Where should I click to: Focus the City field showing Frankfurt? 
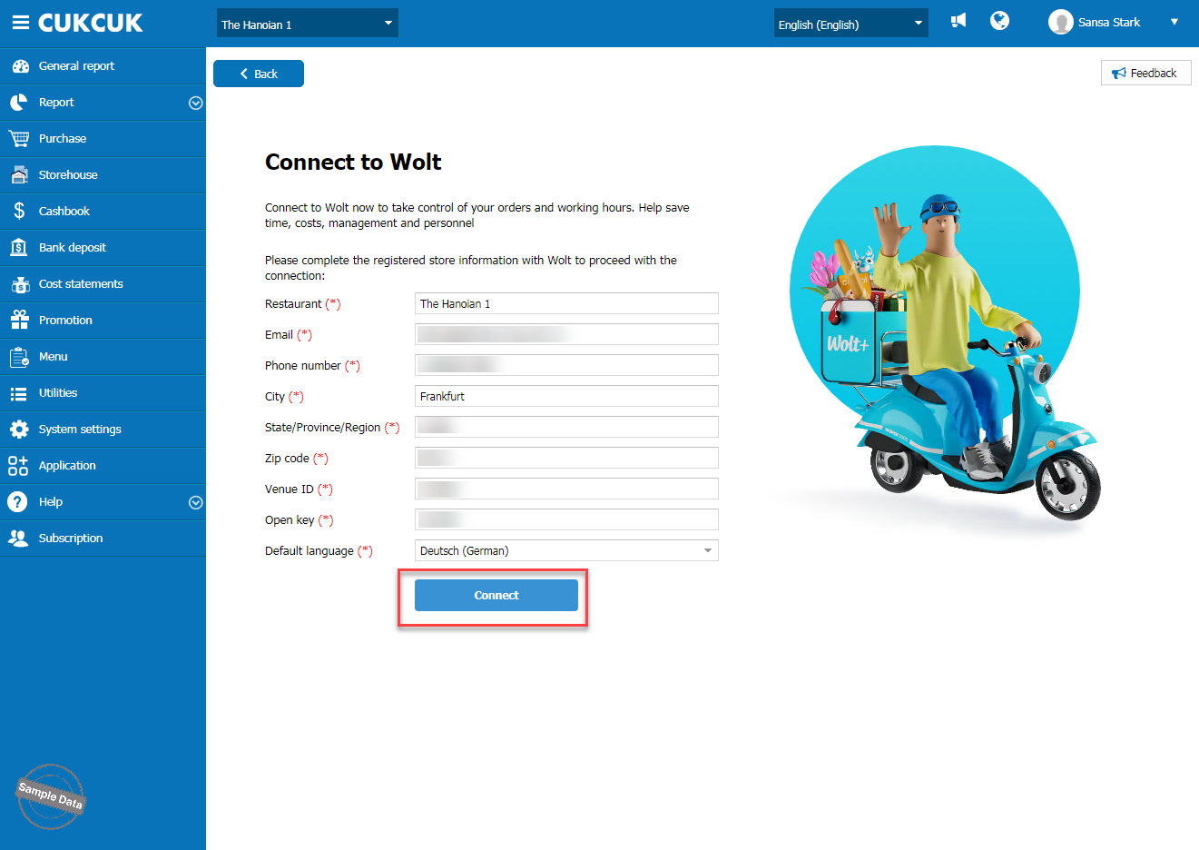566,396
